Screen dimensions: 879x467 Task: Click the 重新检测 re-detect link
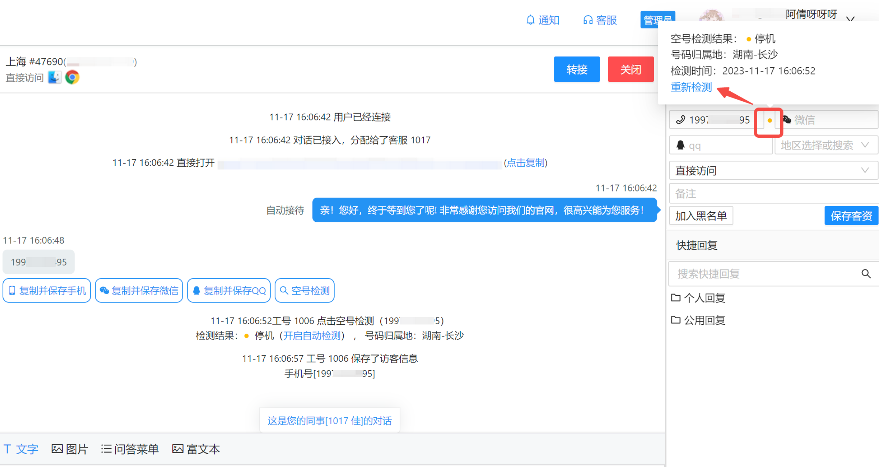click(x=691, y=87)
